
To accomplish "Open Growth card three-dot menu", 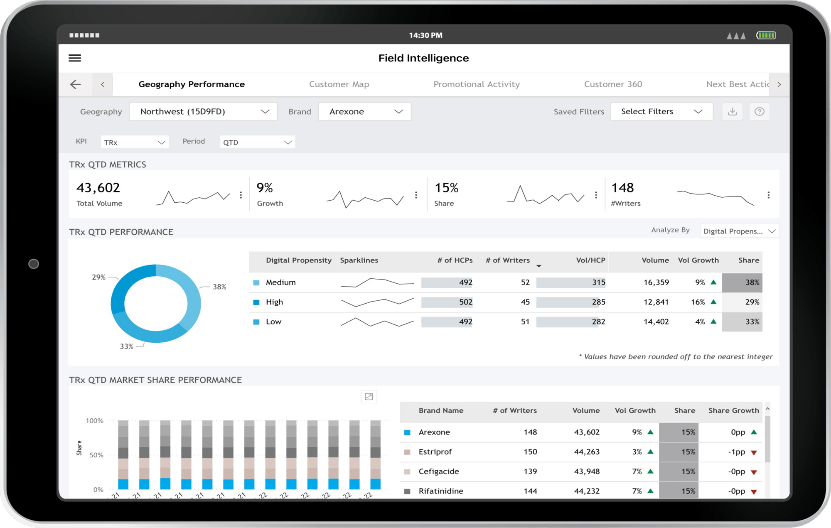I will click(x=416, y=195).
